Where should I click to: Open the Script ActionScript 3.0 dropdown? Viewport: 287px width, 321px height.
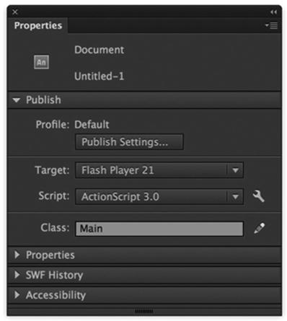coord(159,196)
